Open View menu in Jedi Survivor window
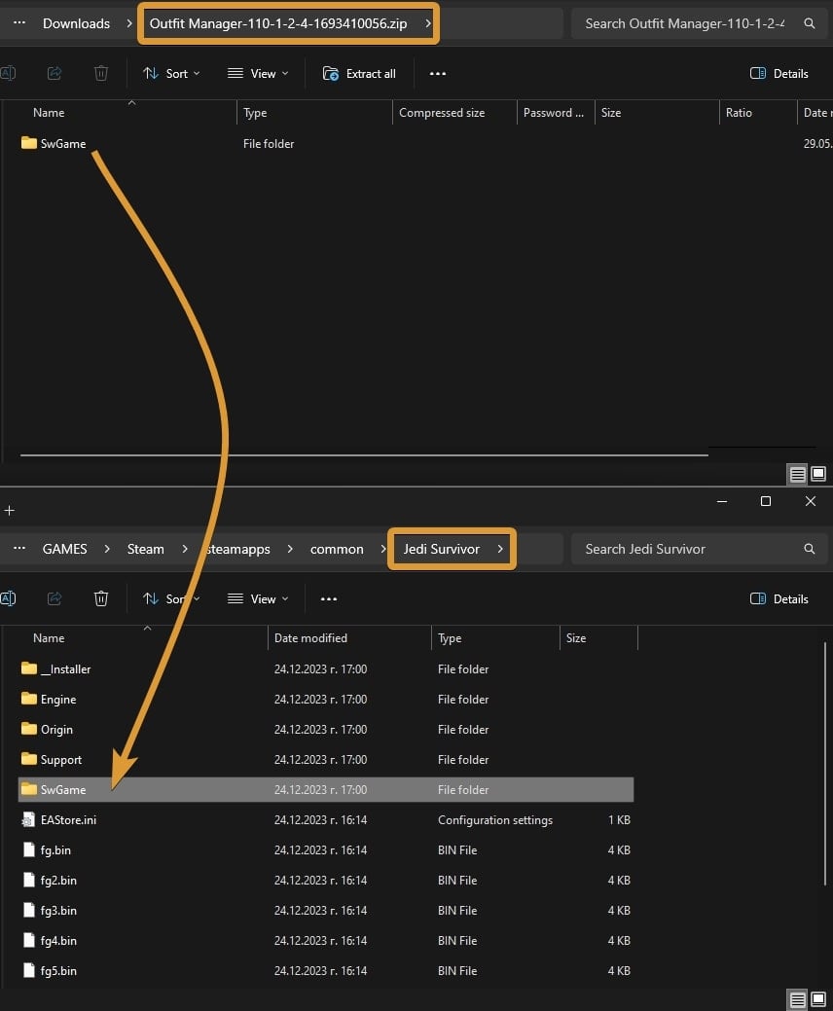The height and width of the screenshot is (1011, 833). click(x=258, y=599)
